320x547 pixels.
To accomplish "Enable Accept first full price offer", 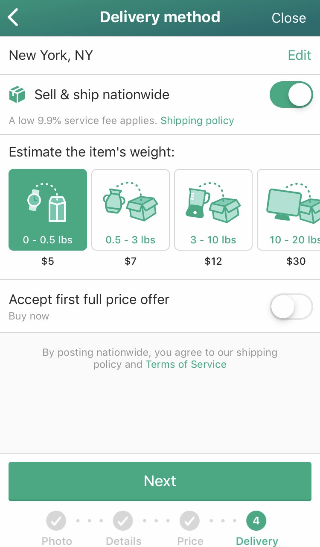I will pos(291,306).
